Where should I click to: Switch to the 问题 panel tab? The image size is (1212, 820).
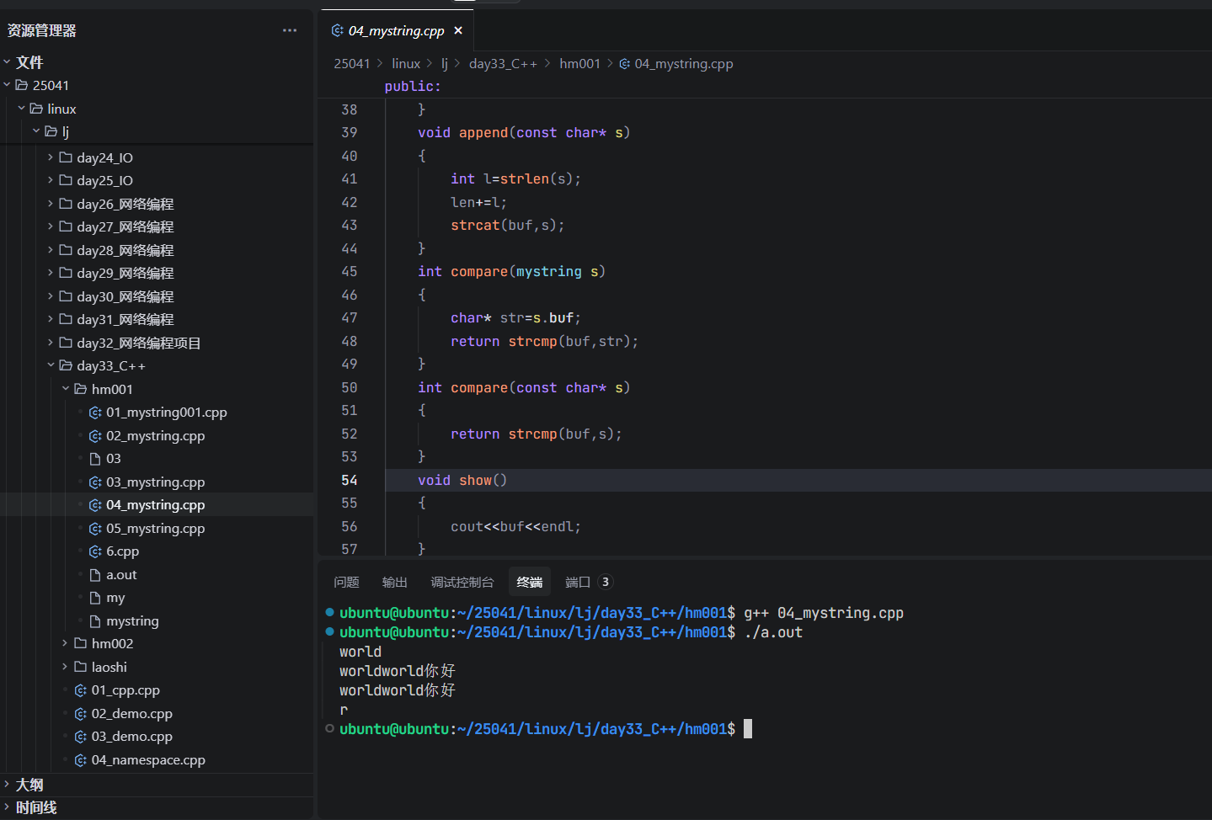tap(346, 582)
